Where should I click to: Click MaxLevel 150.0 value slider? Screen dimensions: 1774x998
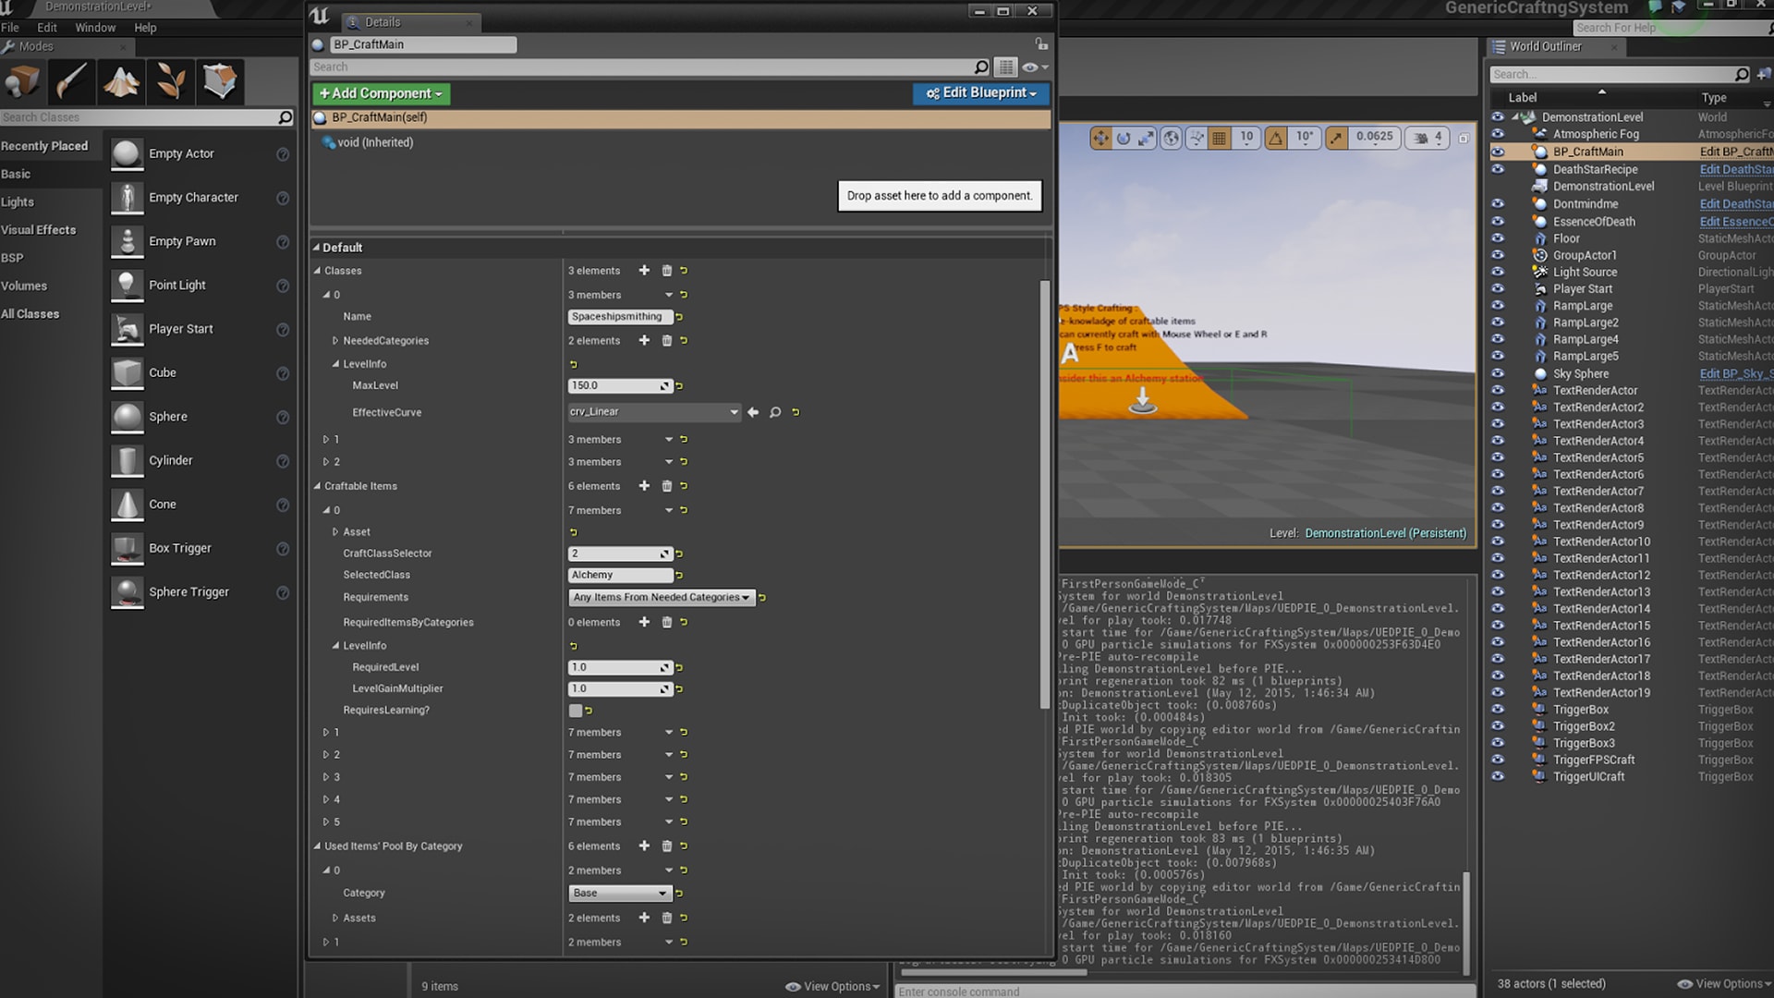coord(619,386)
